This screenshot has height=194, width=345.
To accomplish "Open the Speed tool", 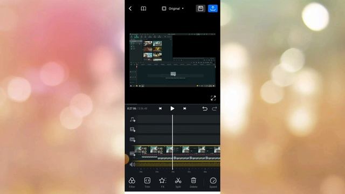I will click(x=213, y=183).
